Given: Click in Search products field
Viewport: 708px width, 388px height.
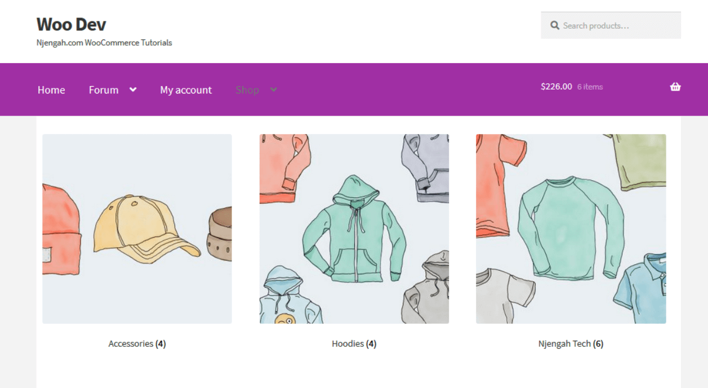Looking at the screenshot, I should coord(611,25).
